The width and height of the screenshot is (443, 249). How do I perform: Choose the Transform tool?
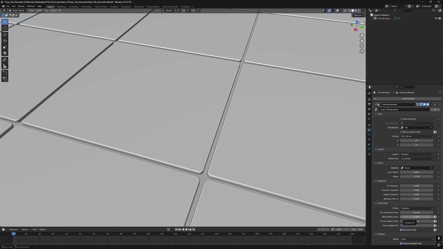pyautogui.click(x=5, y=53)
